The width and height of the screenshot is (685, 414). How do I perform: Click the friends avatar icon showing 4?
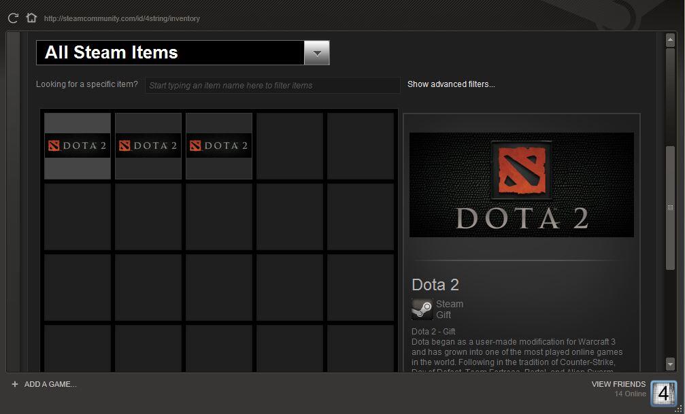click(664, 394)
